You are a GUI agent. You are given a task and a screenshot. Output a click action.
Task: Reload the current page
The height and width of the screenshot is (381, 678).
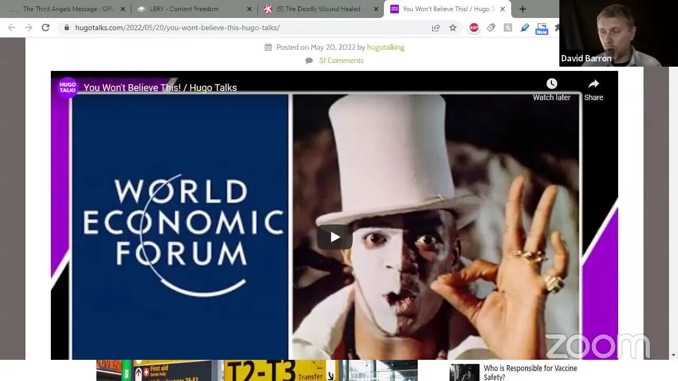[46, 28]
